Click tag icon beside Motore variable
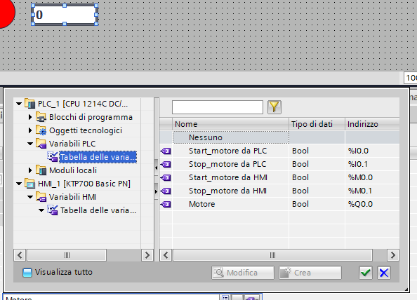 pos(166,204)
